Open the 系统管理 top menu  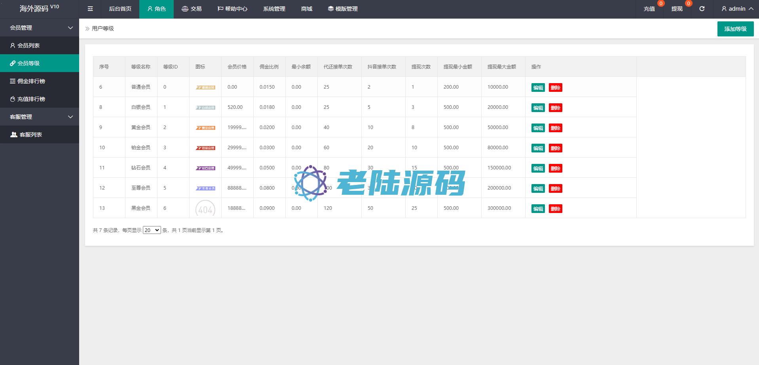coord(274,9)
